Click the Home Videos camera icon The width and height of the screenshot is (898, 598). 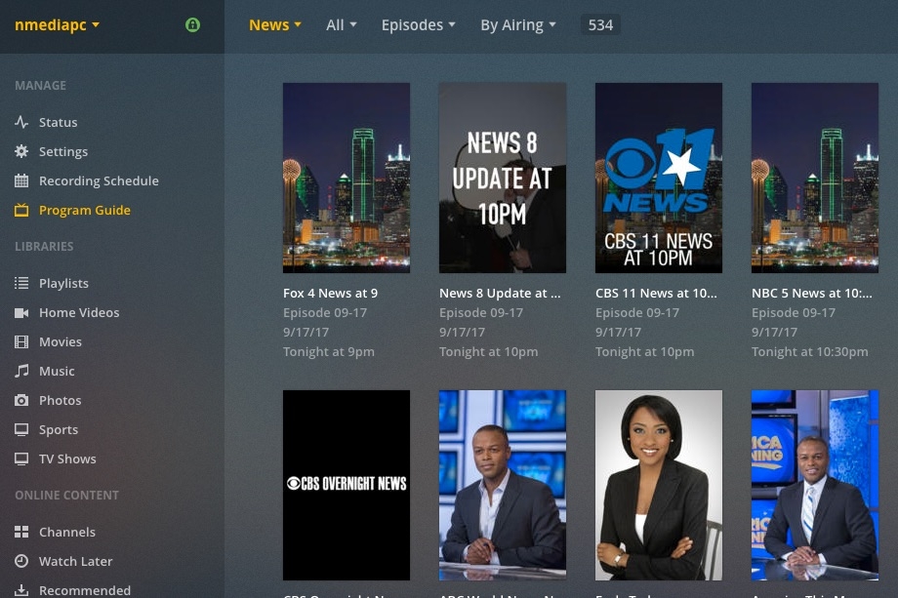tap(21, 312)
